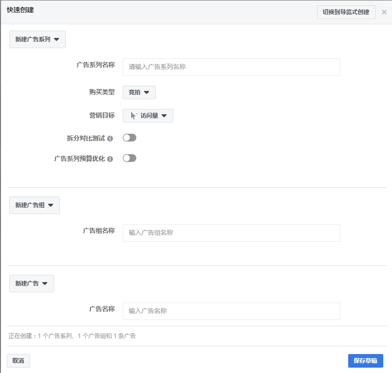
Task: Click the 快速创建 dialog title
Action: 20,10
